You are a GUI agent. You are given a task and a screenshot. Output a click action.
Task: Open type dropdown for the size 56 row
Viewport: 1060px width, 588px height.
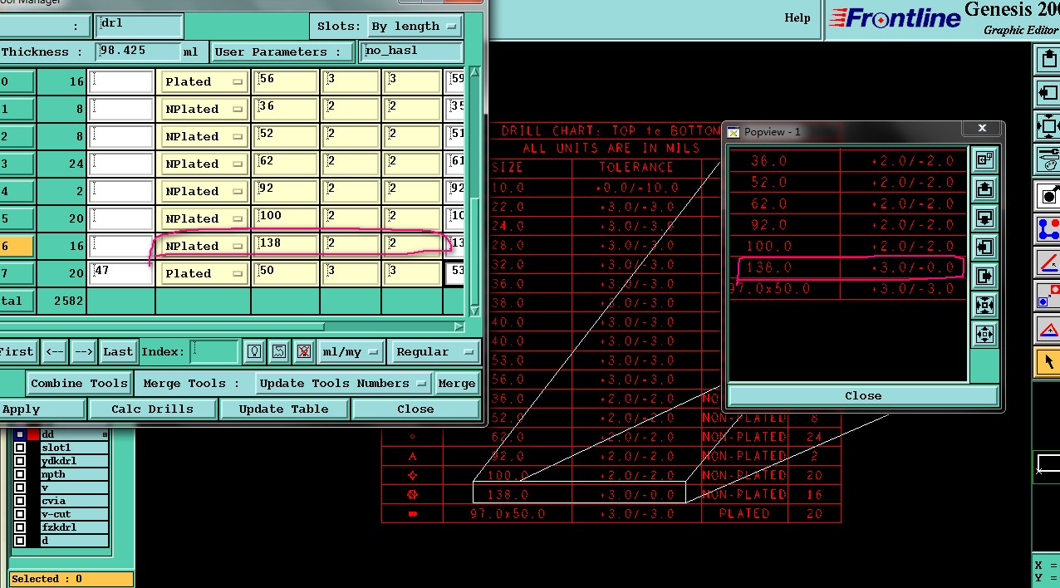coord(204,81)
